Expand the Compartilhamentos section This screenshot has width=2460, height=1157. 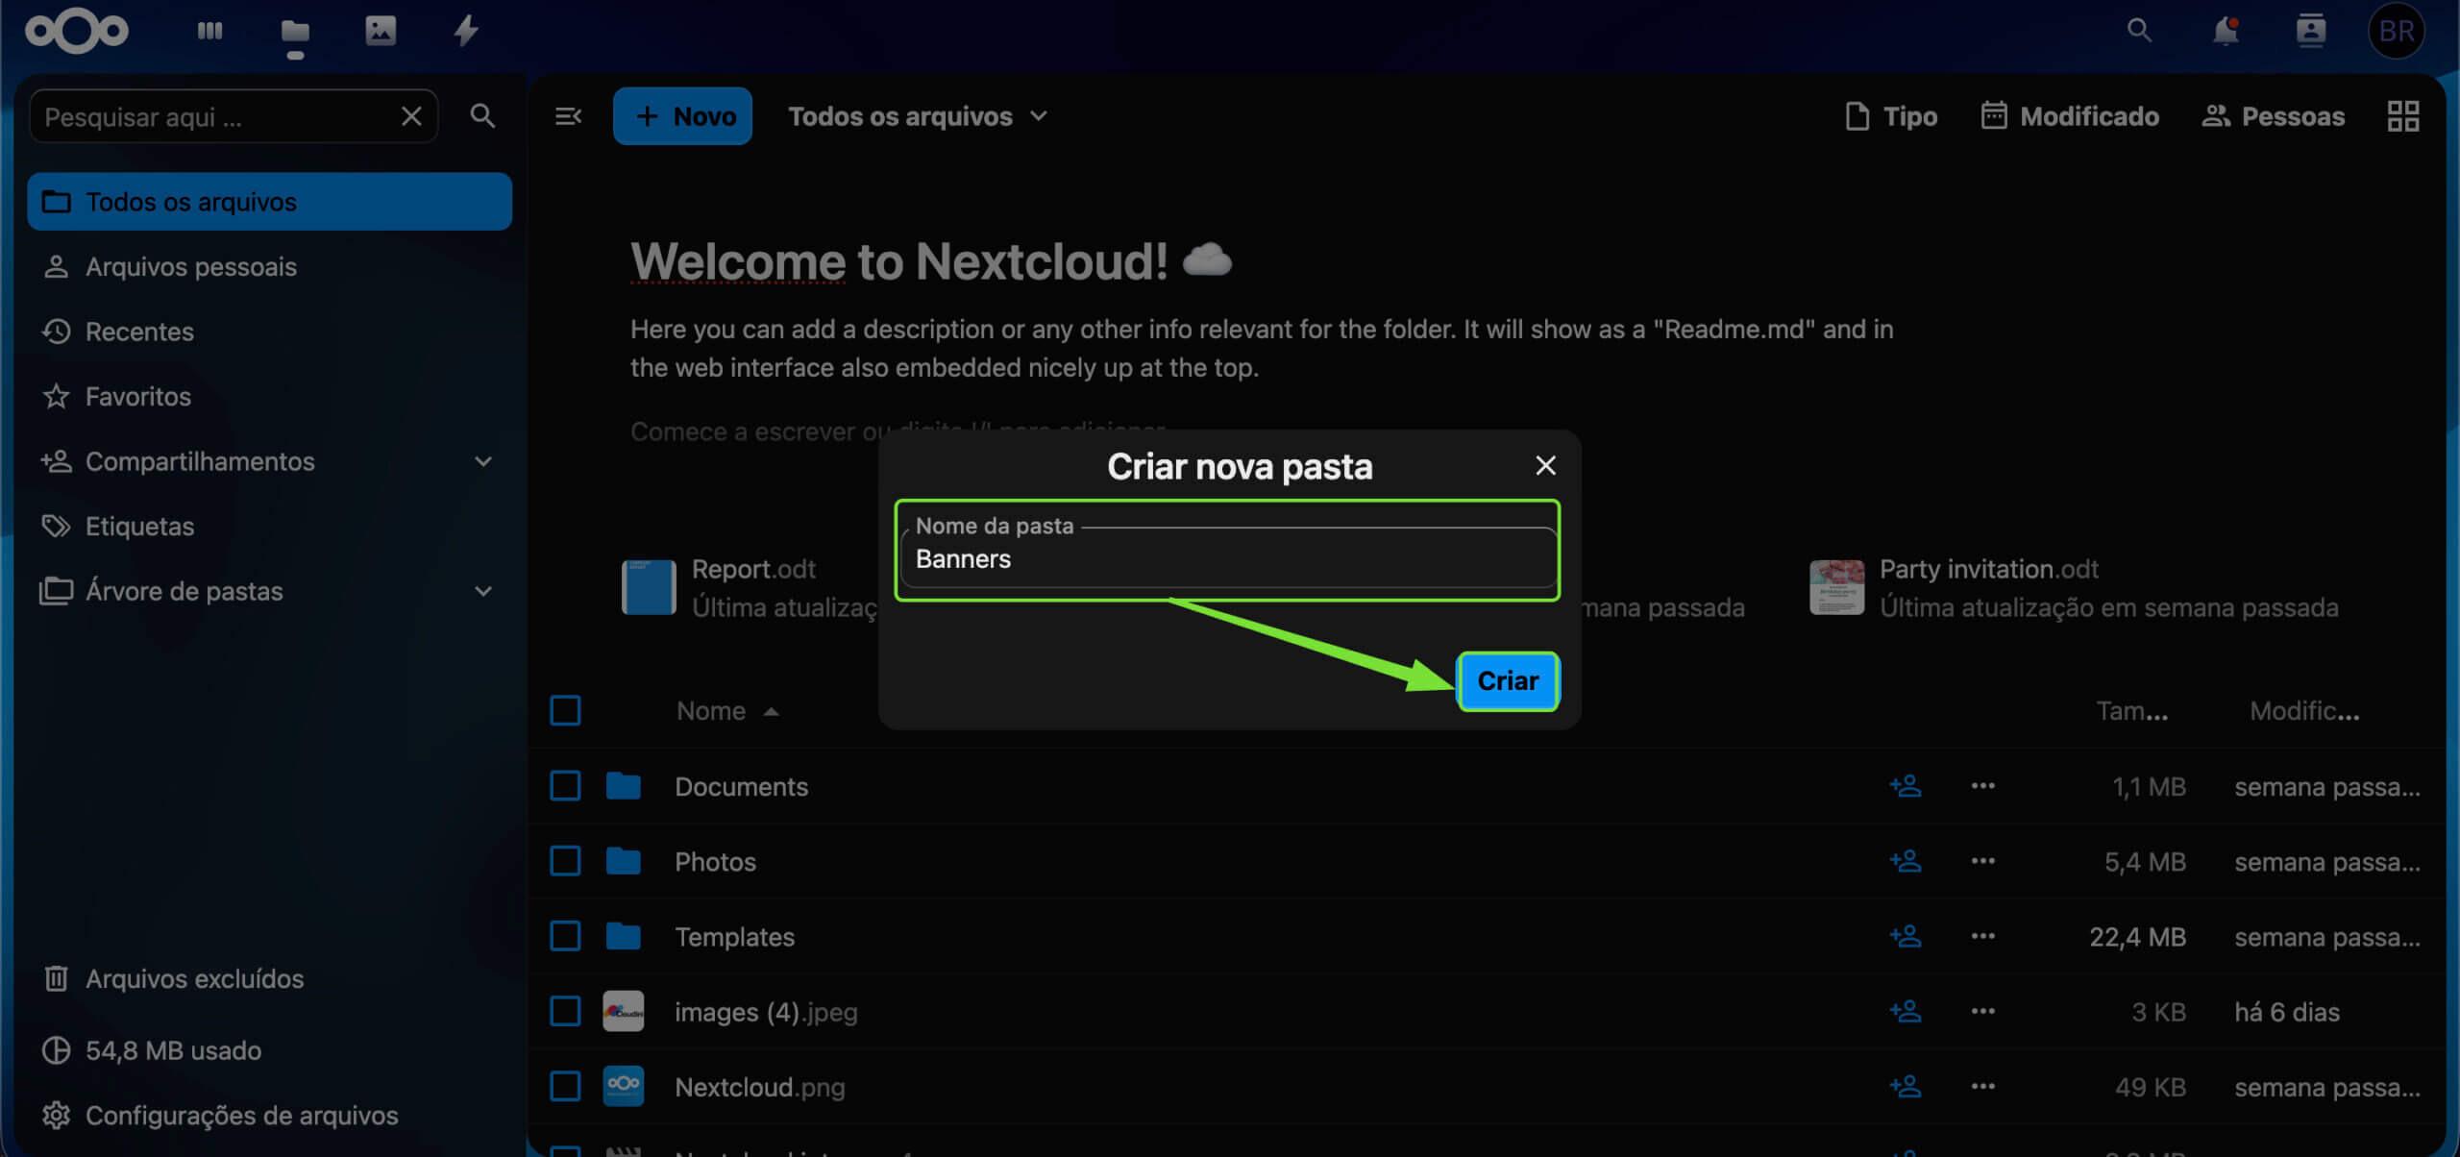[x=483, y=461]
